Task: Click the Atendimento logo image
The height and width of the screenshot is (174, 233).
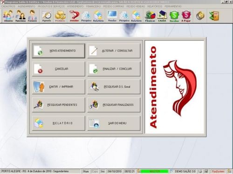Action: coord(174,87)
